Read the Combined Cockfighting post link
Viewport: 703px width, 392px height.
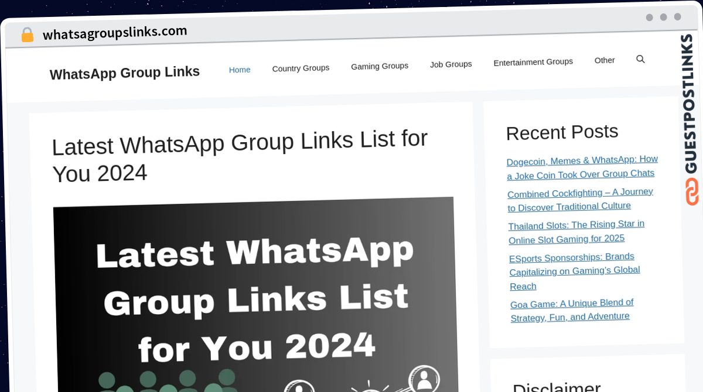click(580, 200)
